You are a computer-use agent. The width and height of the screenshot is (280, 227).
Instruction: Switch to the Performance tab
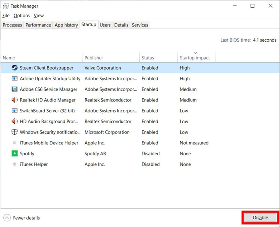(x=38, y=25)
